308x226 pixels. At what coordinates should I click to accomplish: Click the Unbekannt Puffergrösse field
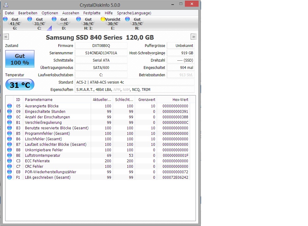click(181, 46)
